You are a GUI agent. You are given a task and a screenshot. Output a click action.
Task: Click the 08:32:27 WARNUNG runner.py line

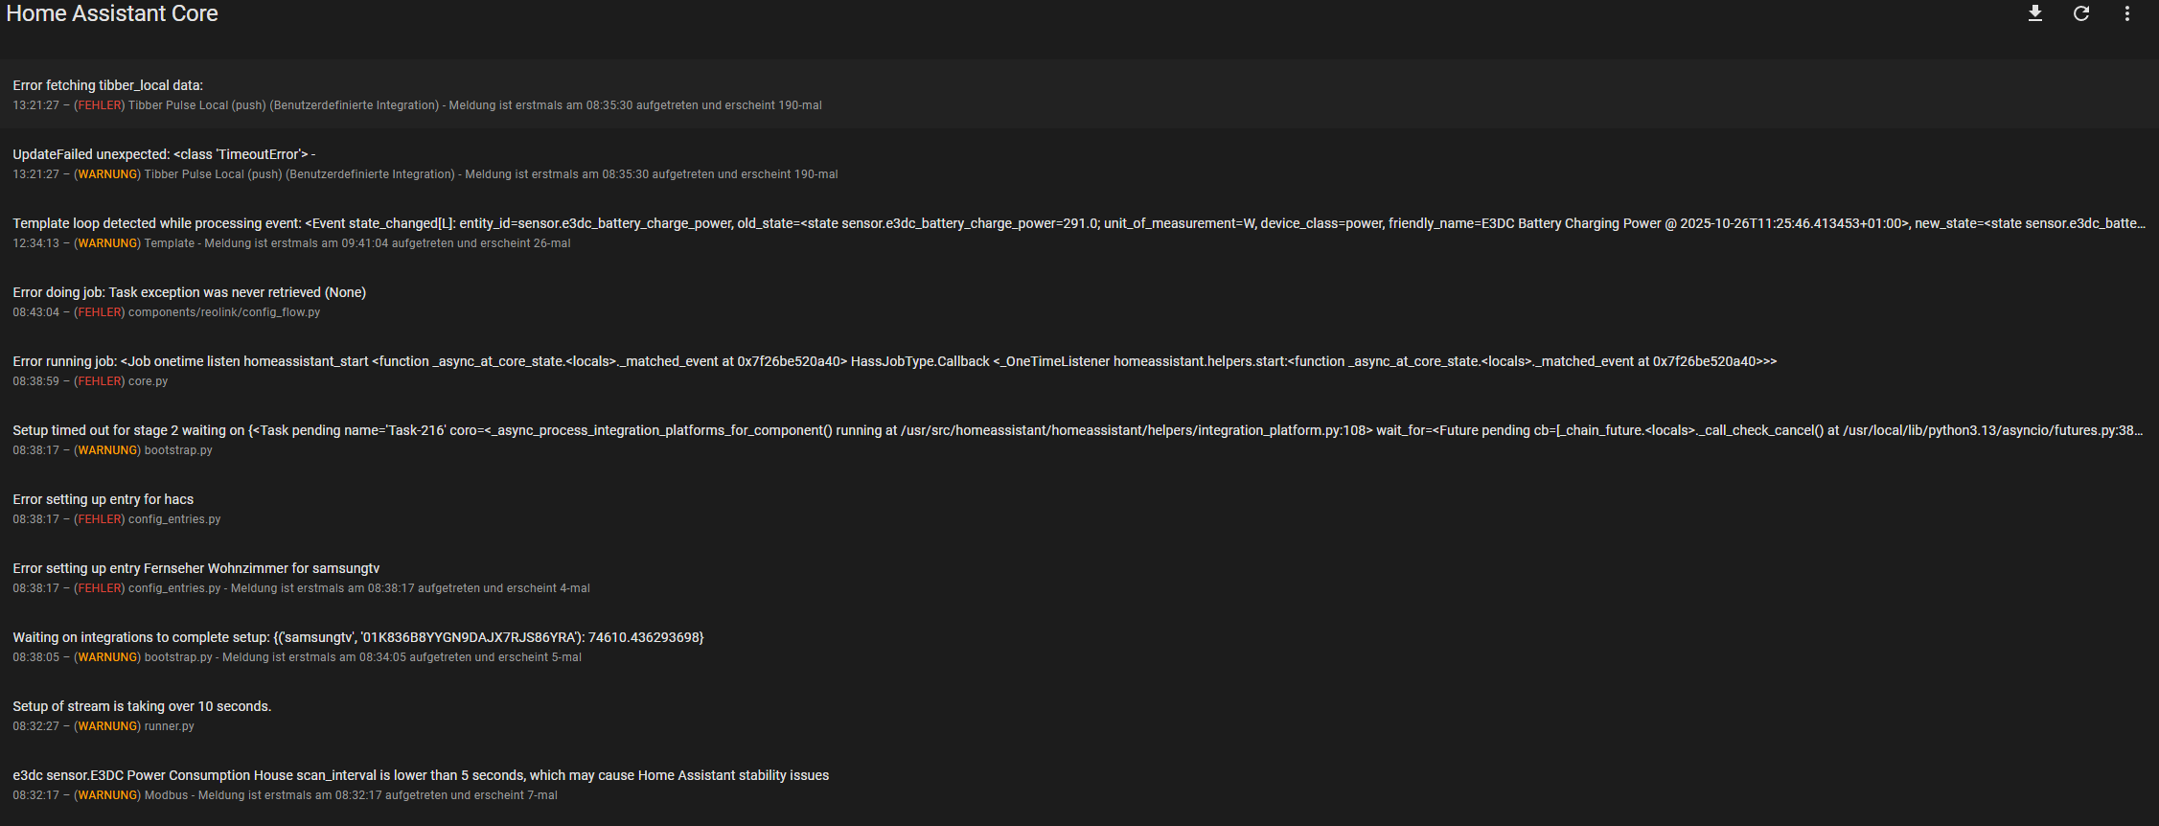click(103, 726)
